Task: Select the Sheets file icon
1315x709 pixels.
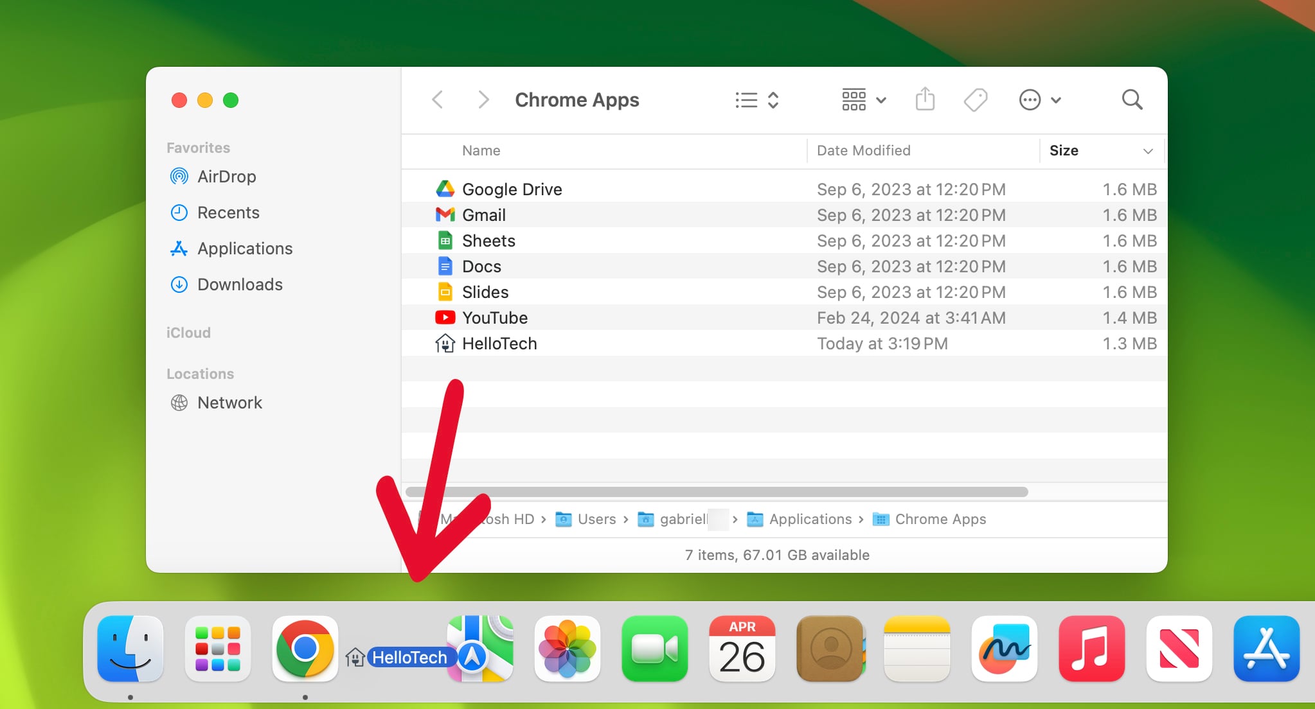Action: click(445, 241)
